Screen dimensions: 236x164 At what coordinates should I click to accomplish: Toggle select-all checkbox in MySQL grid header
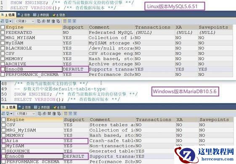(3, 27)
